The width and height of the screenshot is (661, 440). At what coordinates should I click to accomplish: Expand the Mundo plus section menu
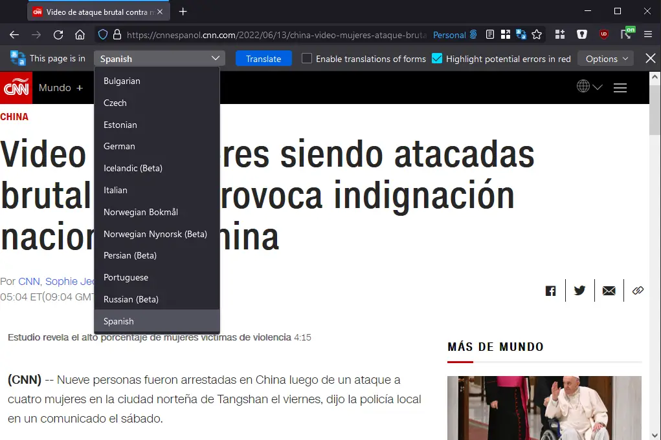tap(61, 87)
